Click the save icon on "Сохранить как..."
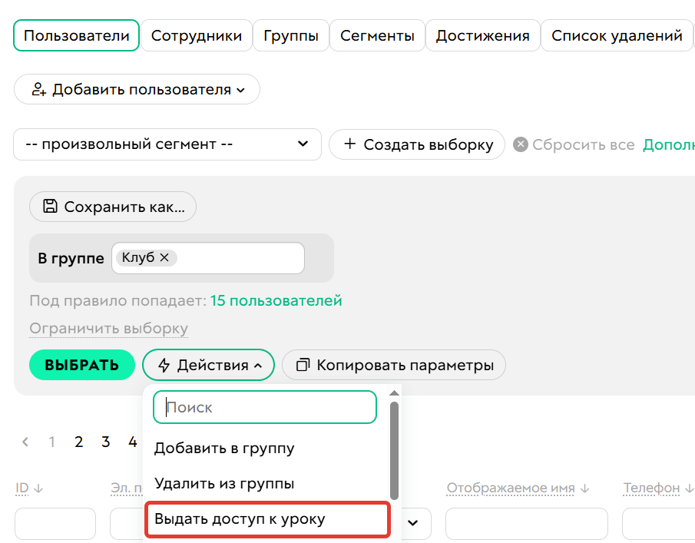 50,207
